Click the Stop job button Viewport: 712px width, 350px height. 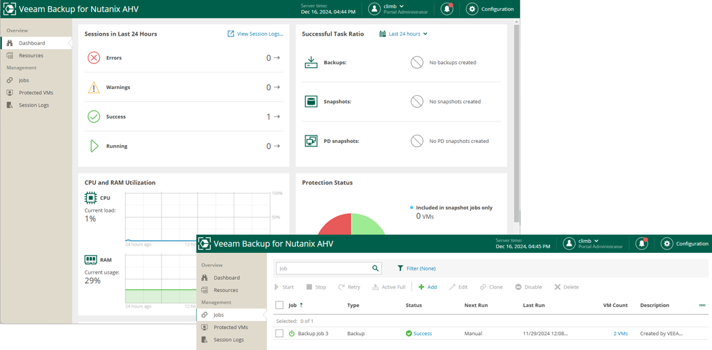point(316,287)
